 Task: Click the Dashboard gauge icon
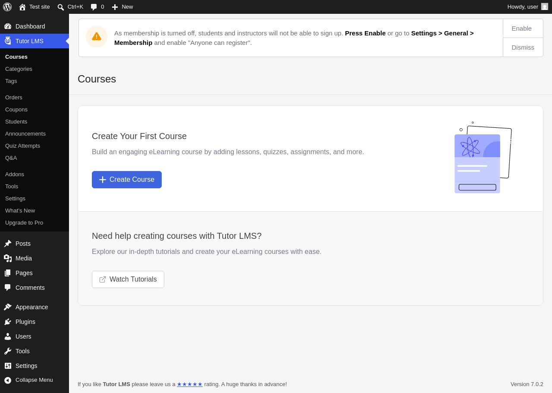click(x=8, y=26)
